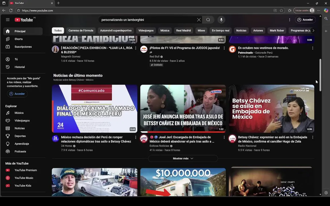Open the YouTube hamburger guide menu
Screen dimensions: 330x206
click(x=8, y=20)
